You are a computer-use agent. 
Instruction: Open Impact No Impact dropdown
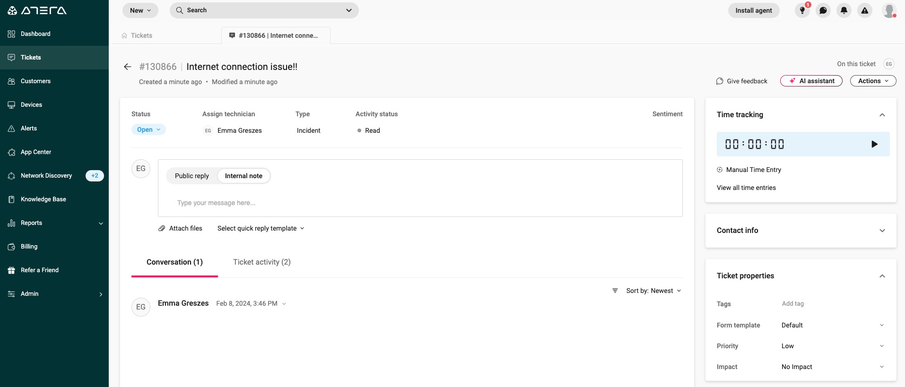point(833,367)
